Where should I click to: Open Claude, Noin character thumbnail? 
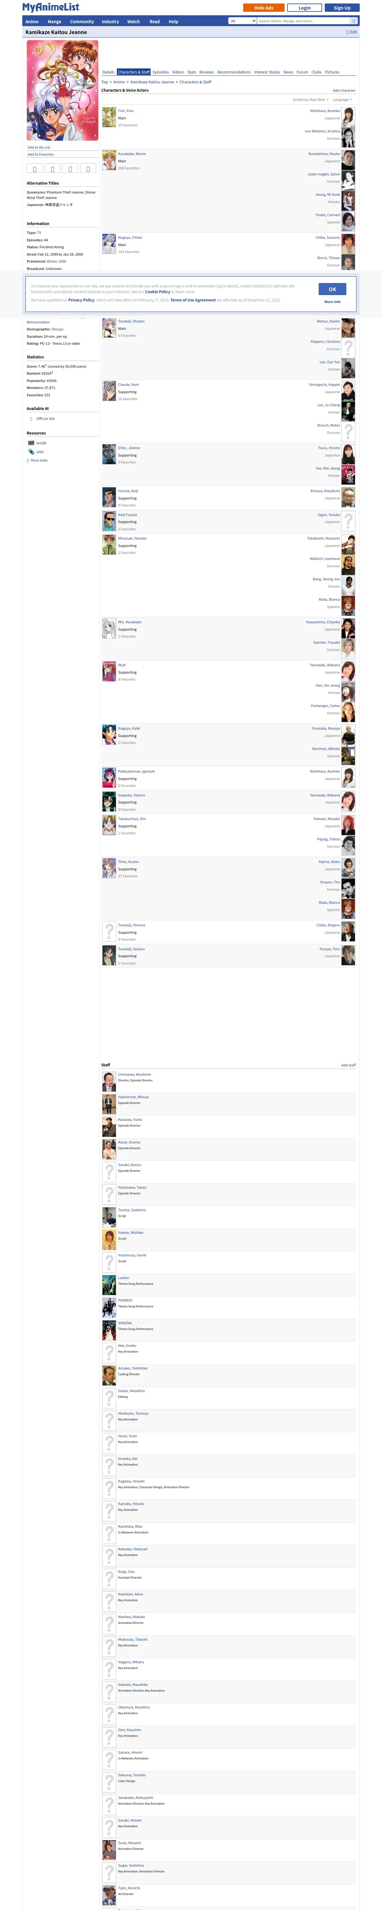(109, 391)
